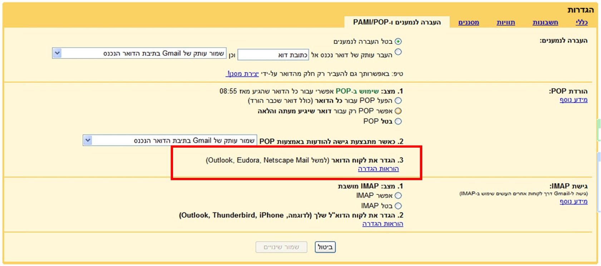Select אפשר POP רק עבור דואר שיגיע מעתה
The height and width of the screenshot is (266, 601).
point(398,111)
